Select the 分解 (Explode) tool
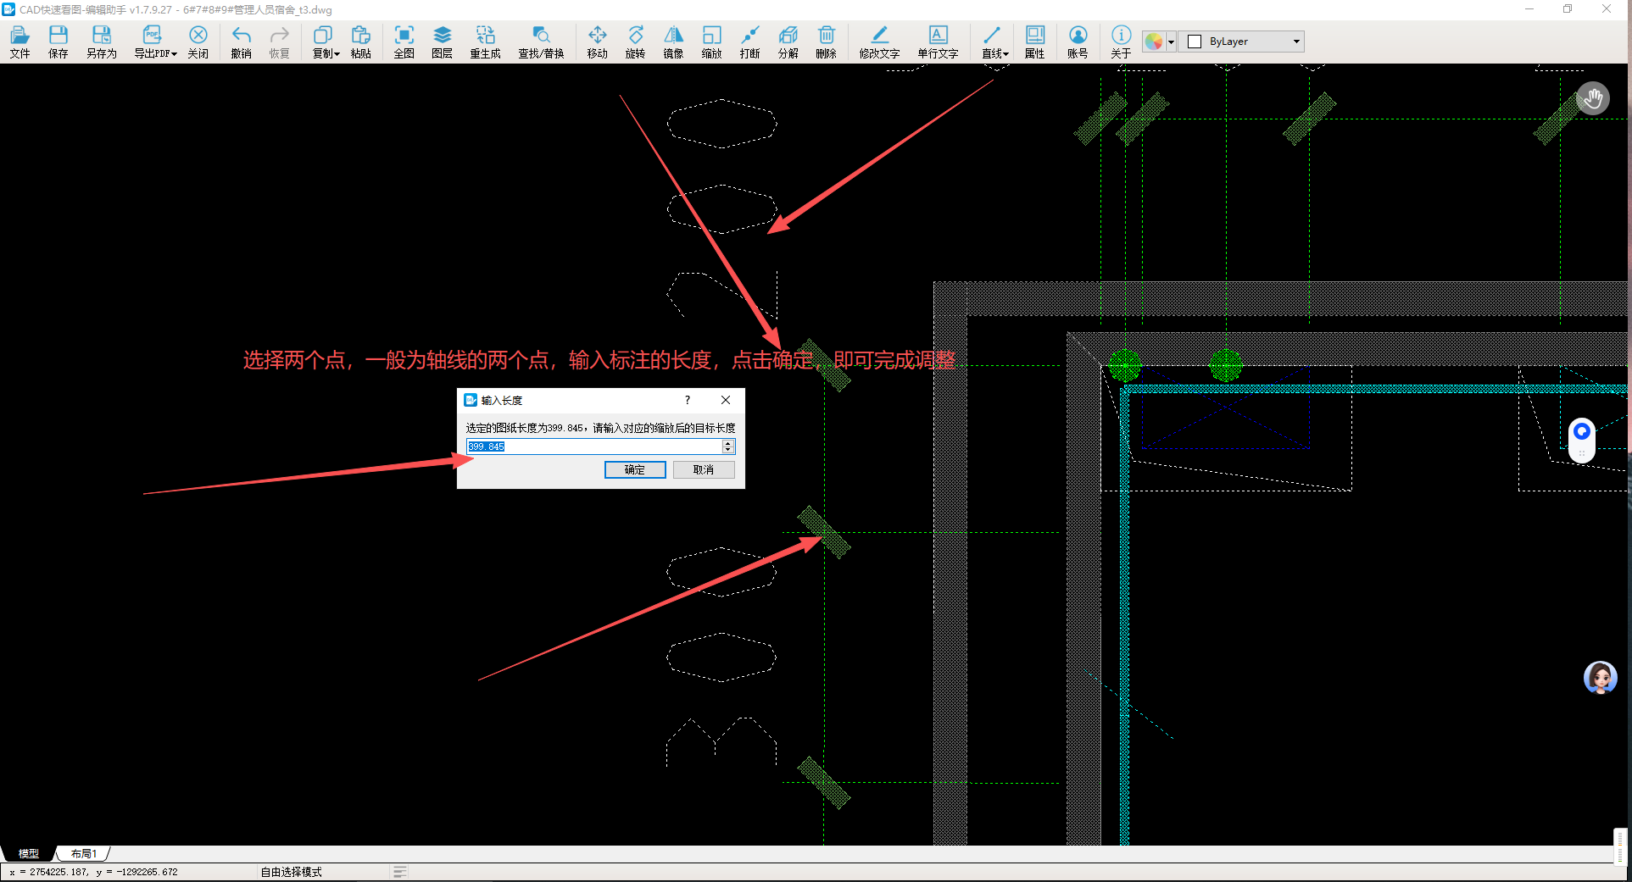The height and width of the screenshot is (882, 1632). point(788,42)
